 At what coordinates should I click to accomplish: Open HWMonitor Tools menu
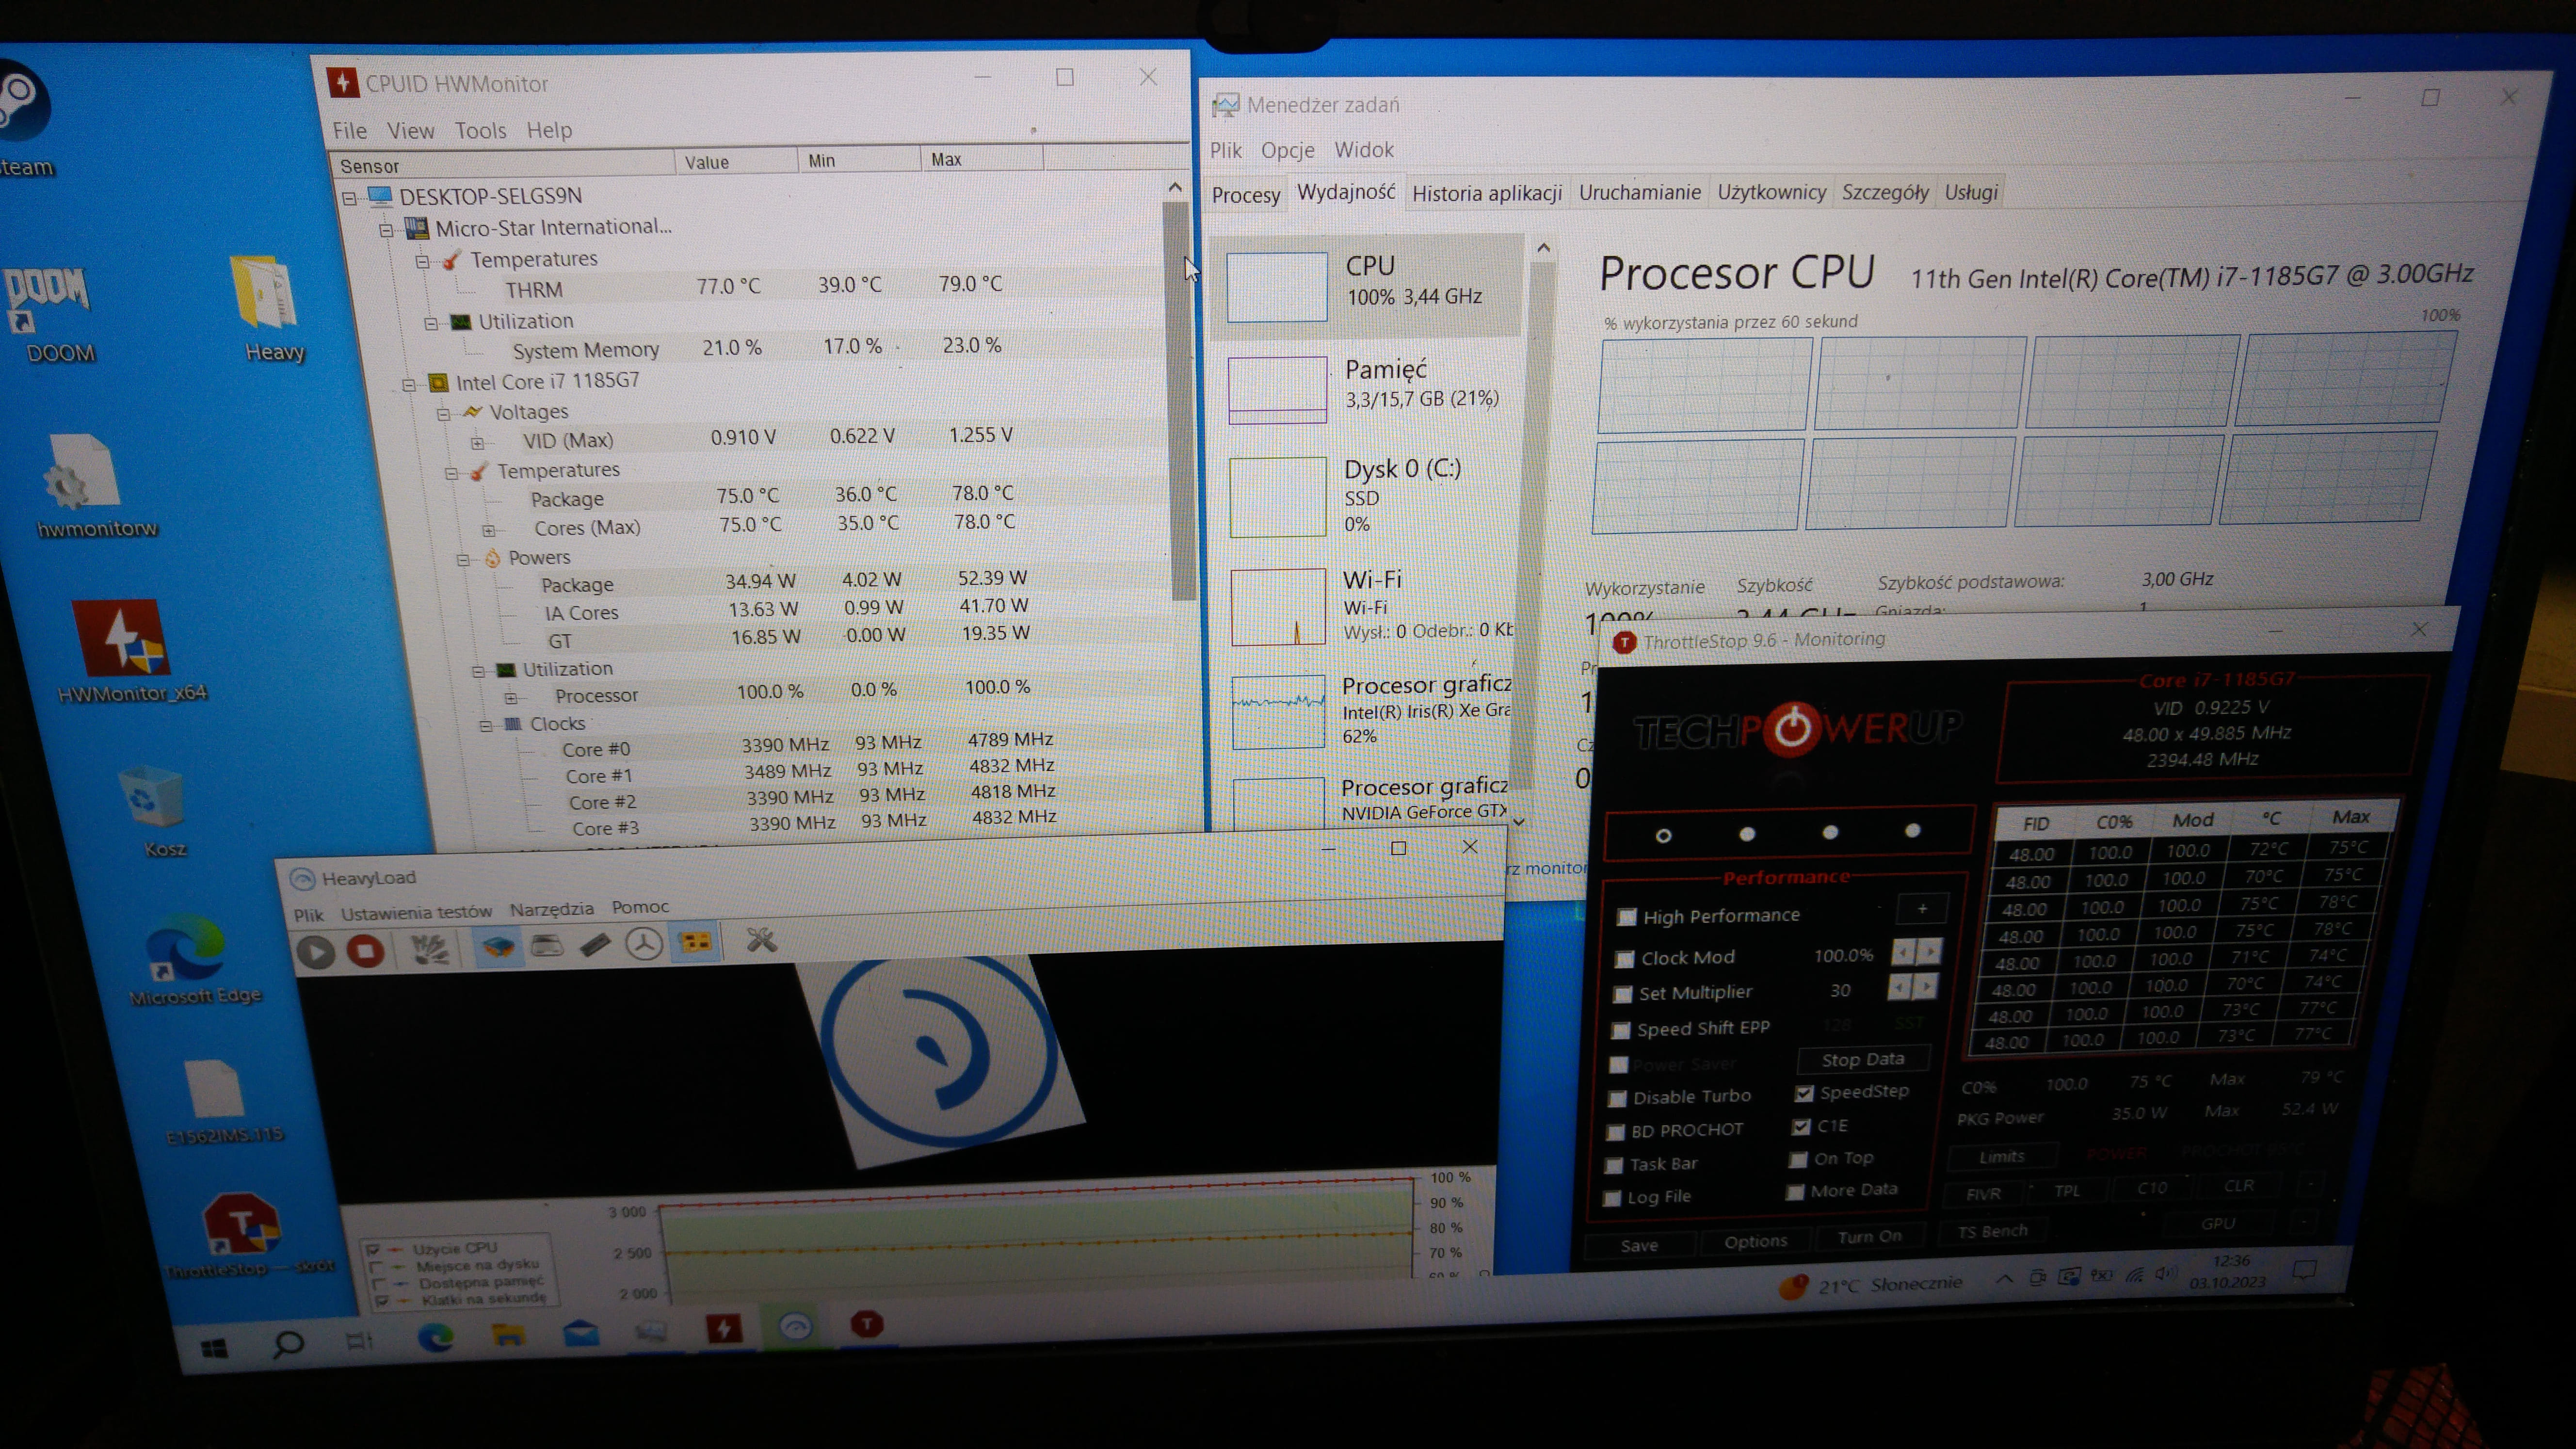pos(480,131)
